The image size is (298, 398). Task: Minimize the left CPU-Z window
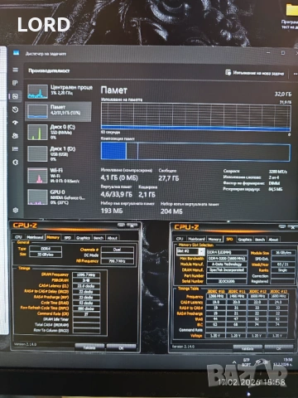point(121,225)
